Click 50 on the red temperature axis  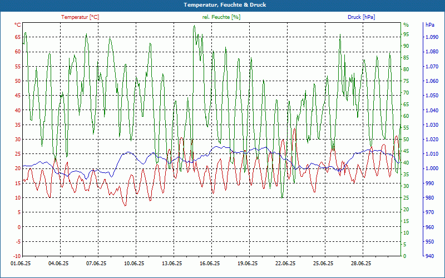(x=18, y=81)
